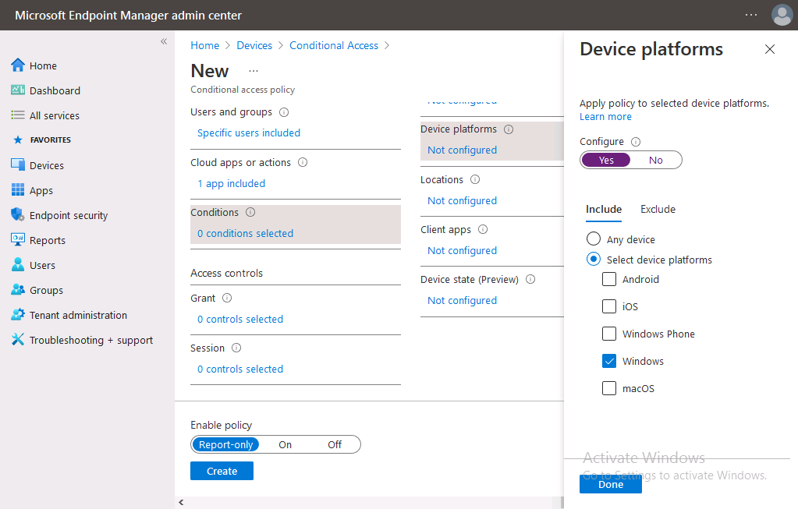This screenshot has height=509, width=798.
Task: Uncheck the Windows checkbox
Action: (x=609, y=361)
